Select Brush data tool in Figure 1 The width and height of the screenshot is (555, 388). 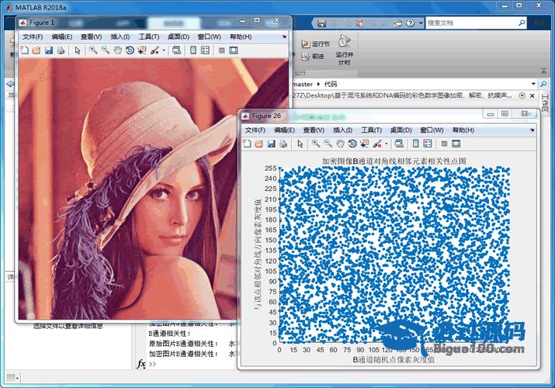click(x=154, y=50)
